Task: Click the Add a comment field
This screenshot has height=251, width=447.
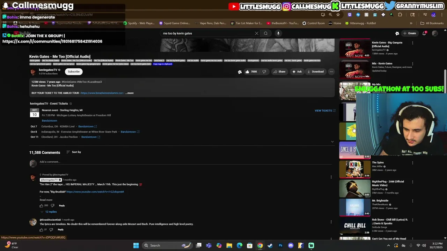Action: click(x=185, y=162)
